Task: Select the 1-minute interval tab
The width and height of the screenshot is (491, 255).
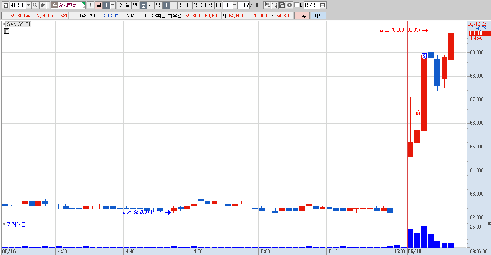Action: (x=166, y=5)
